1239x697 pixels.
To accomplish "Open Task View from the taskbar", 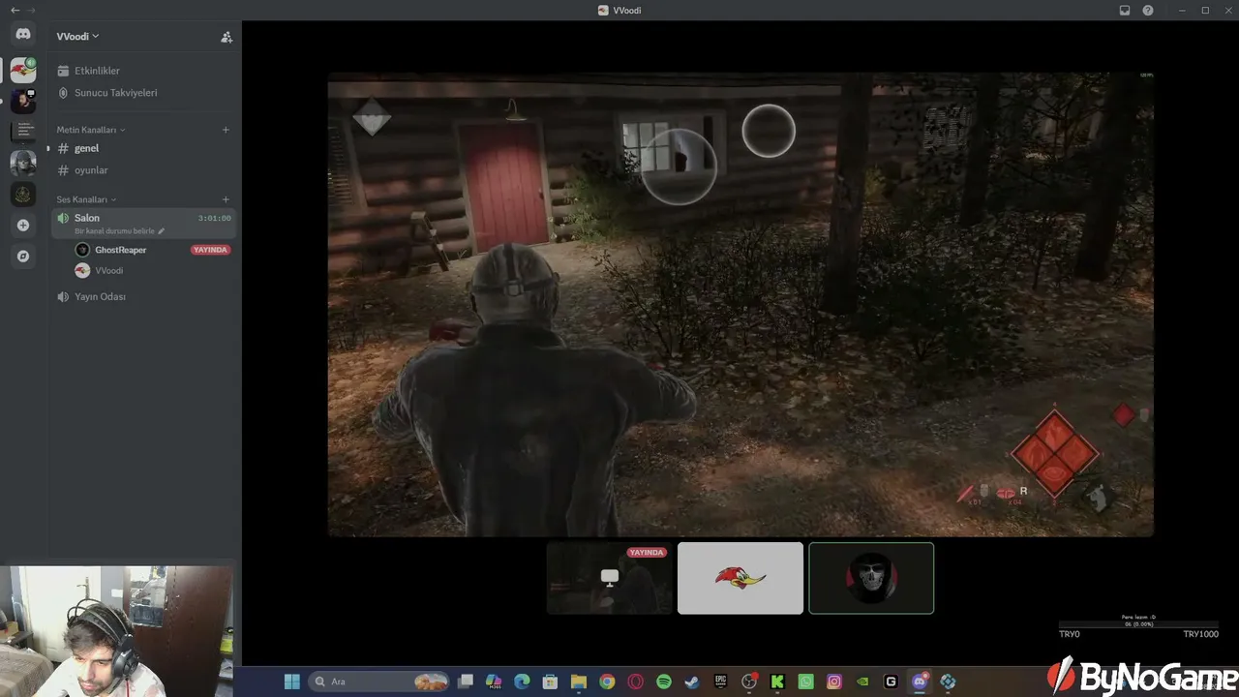I will pyautogui.click(x=466, y=682).
